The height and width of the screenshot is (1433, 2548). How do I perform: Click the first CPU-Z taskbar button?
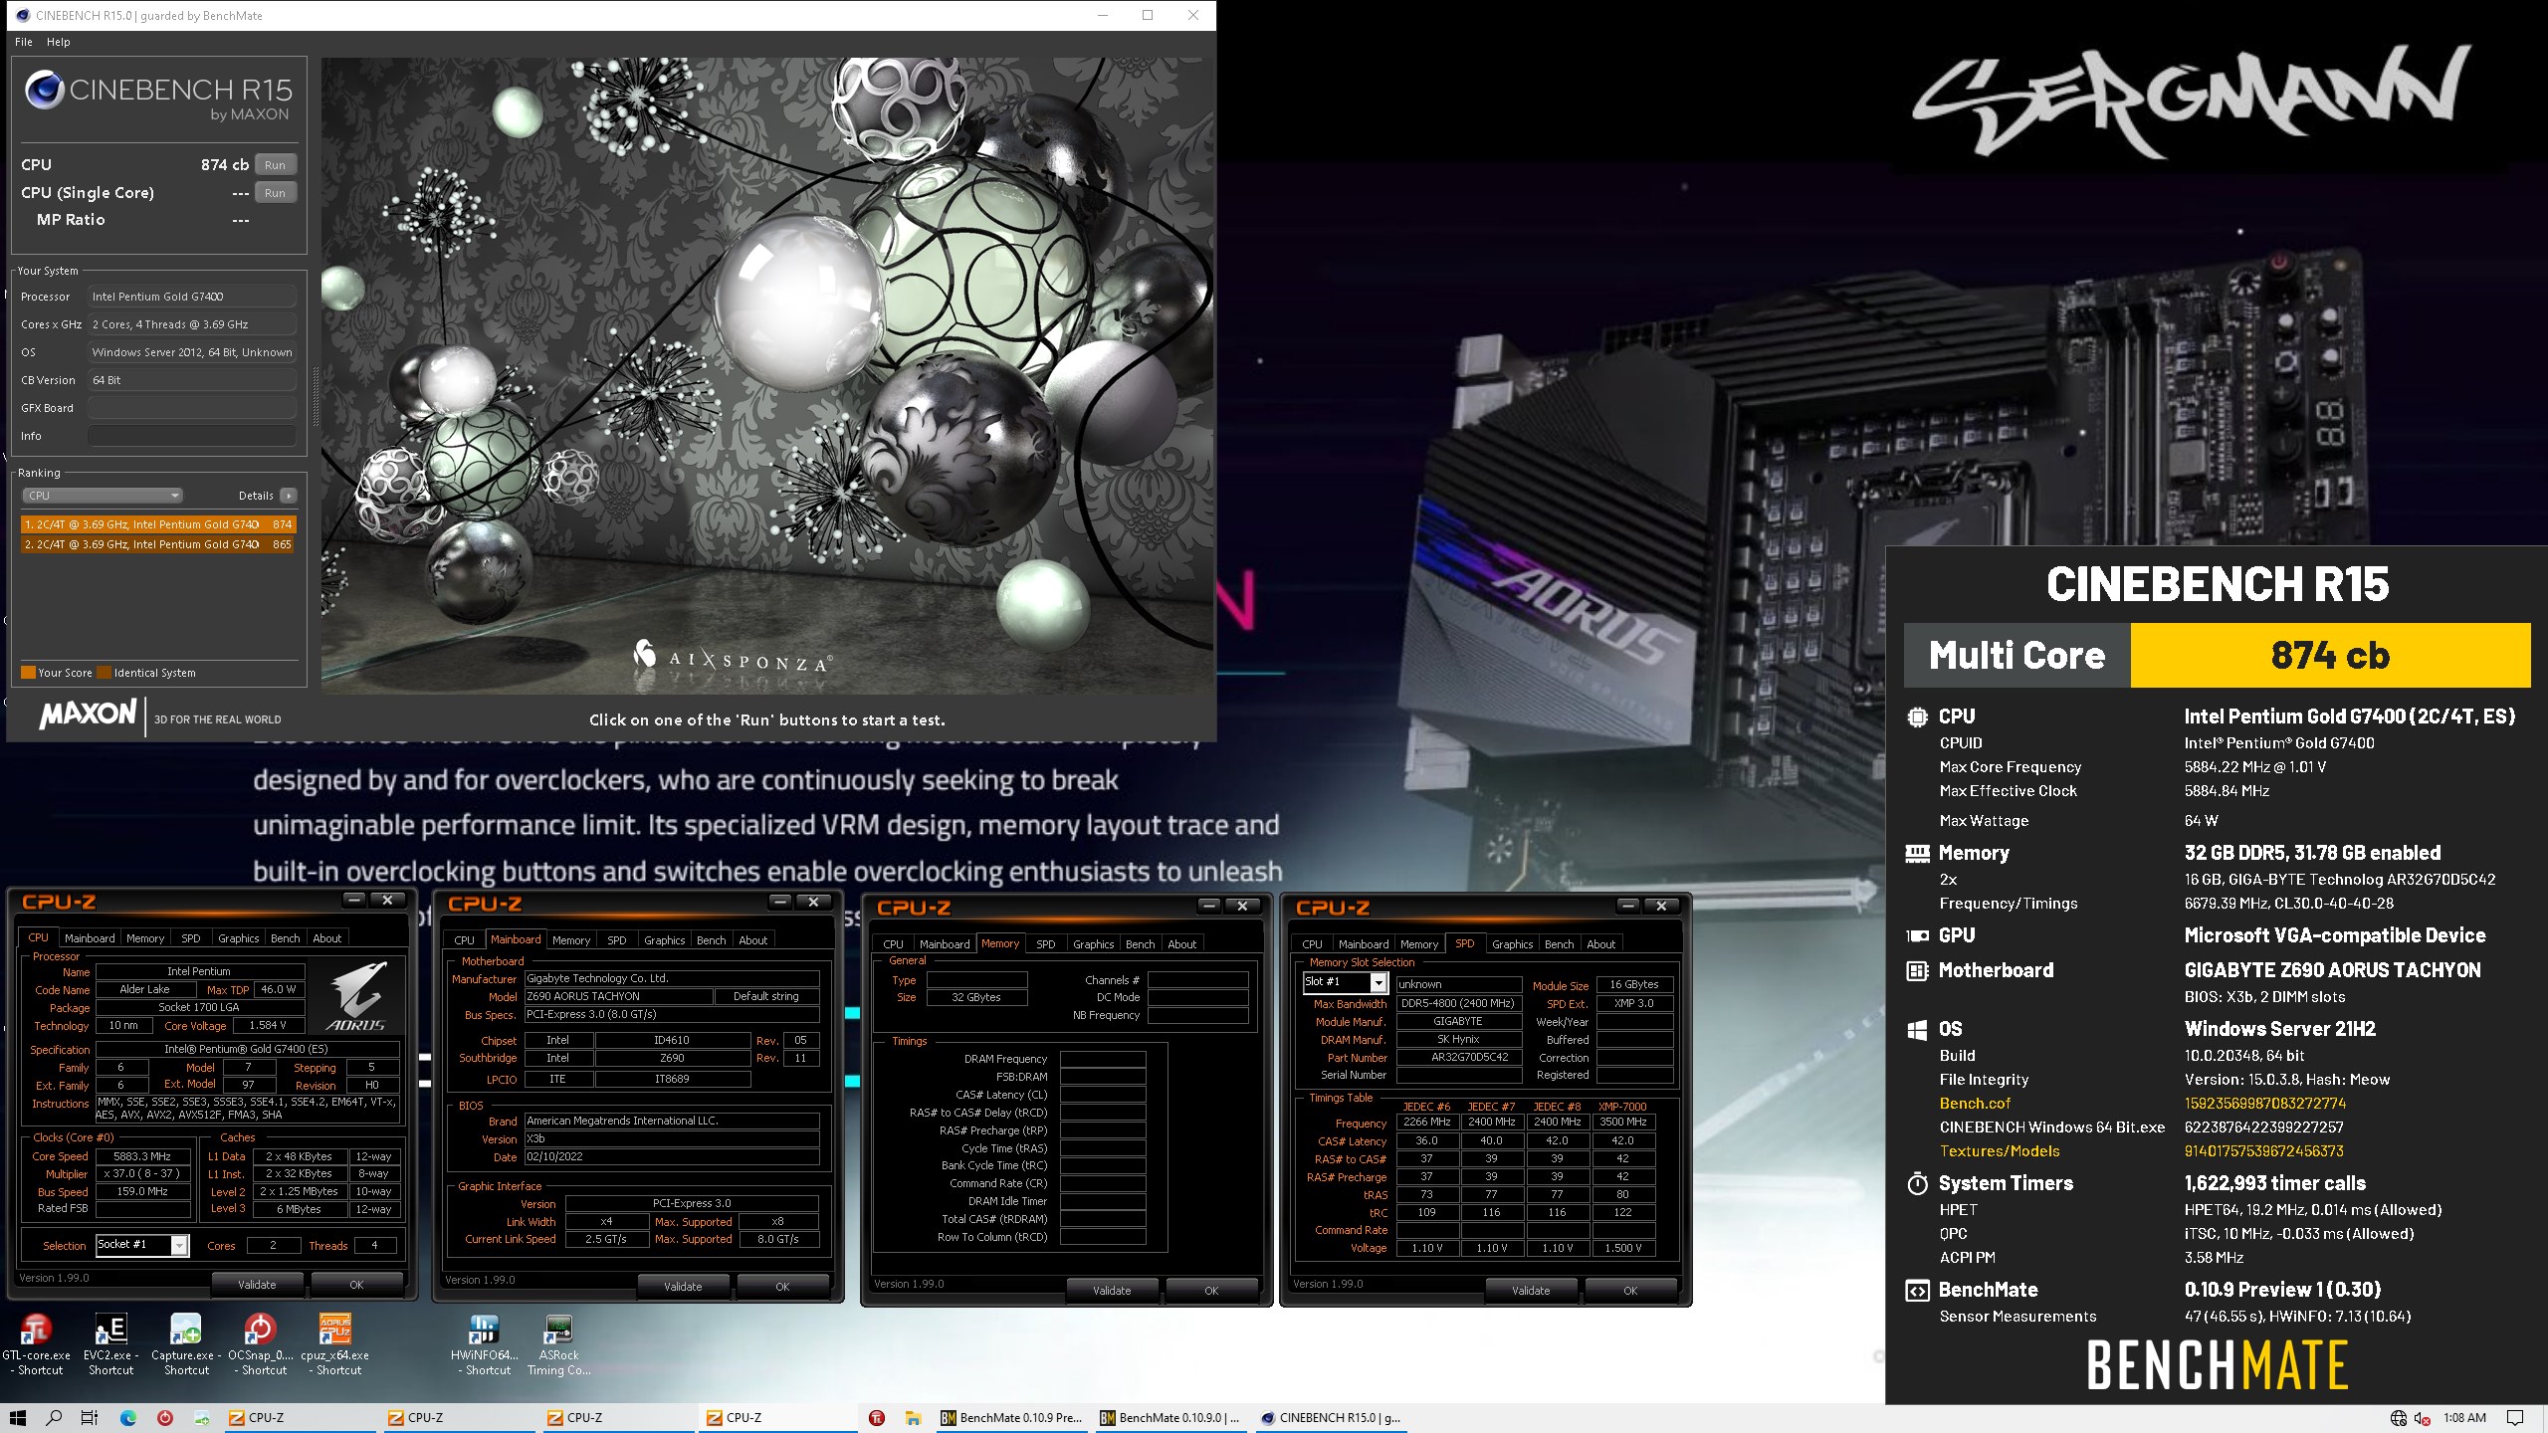click(299, 1418)
